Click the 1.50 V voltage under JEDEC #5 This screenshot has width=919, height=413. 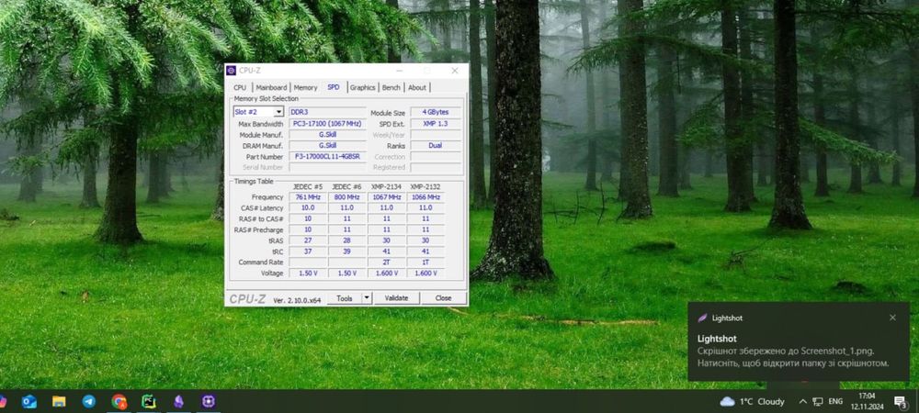coord(308,273)
